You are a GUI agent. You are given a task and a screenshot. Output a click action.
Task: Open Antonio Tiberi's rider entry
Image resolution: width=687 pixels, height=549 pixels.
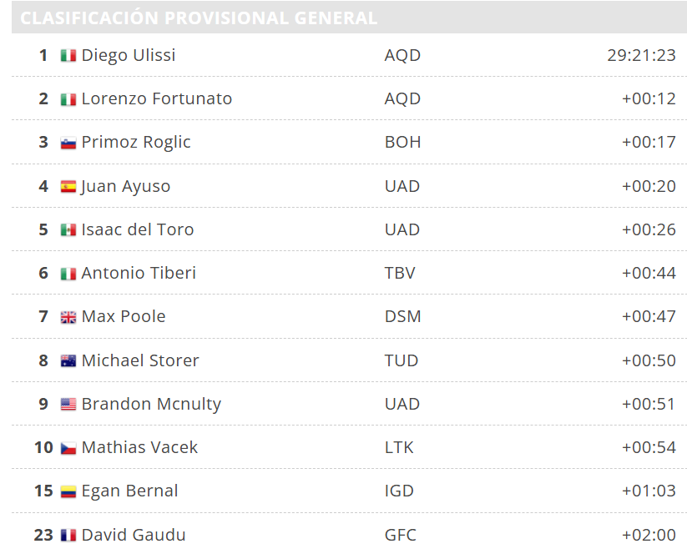139,273
